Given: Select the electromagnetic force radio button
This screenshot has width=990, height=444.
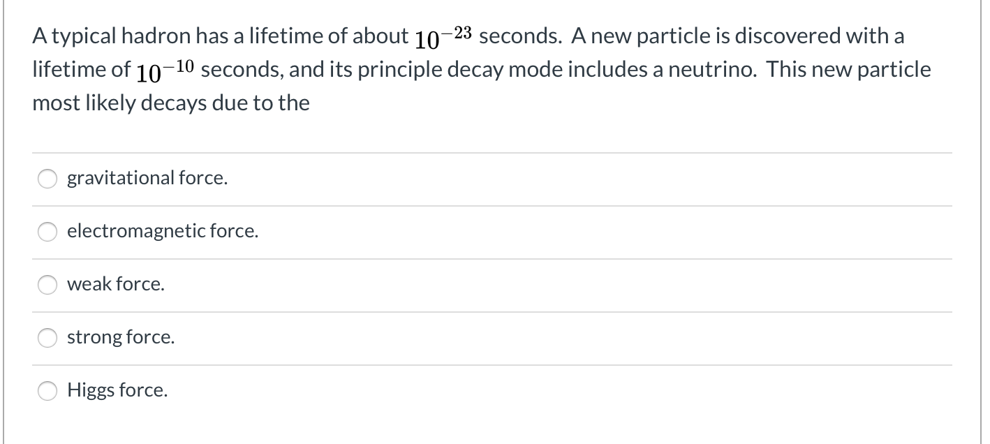Looking at the screenshot, I should click(47, 232).
